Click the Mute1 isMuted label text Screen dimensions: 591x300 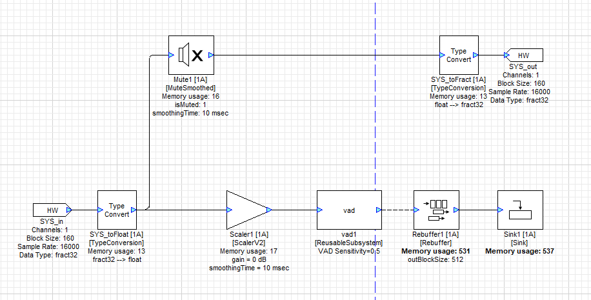click(190, 105)
